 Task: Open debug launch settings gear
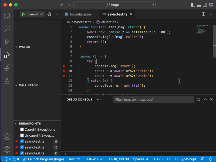(x=49, y=14)
